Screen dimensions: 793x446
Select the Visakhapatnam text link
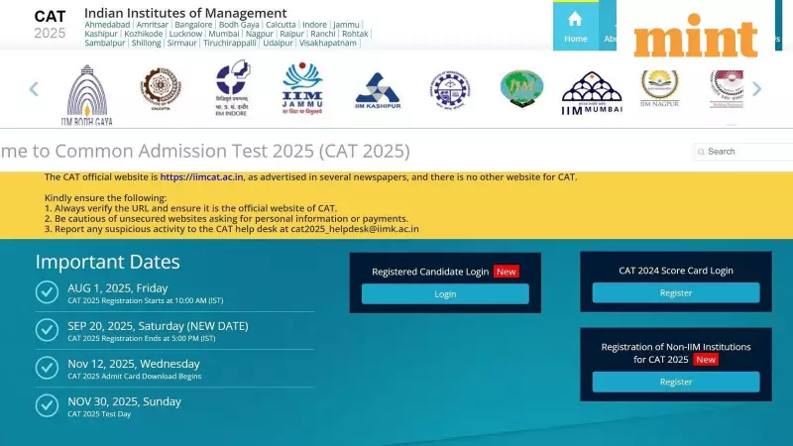pos(328,43)
